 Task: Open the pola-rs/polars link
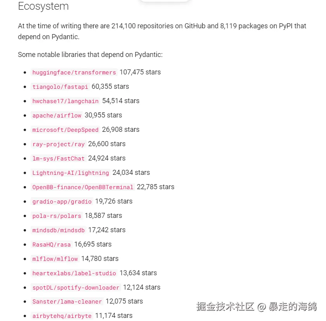[x=57, y=216]
